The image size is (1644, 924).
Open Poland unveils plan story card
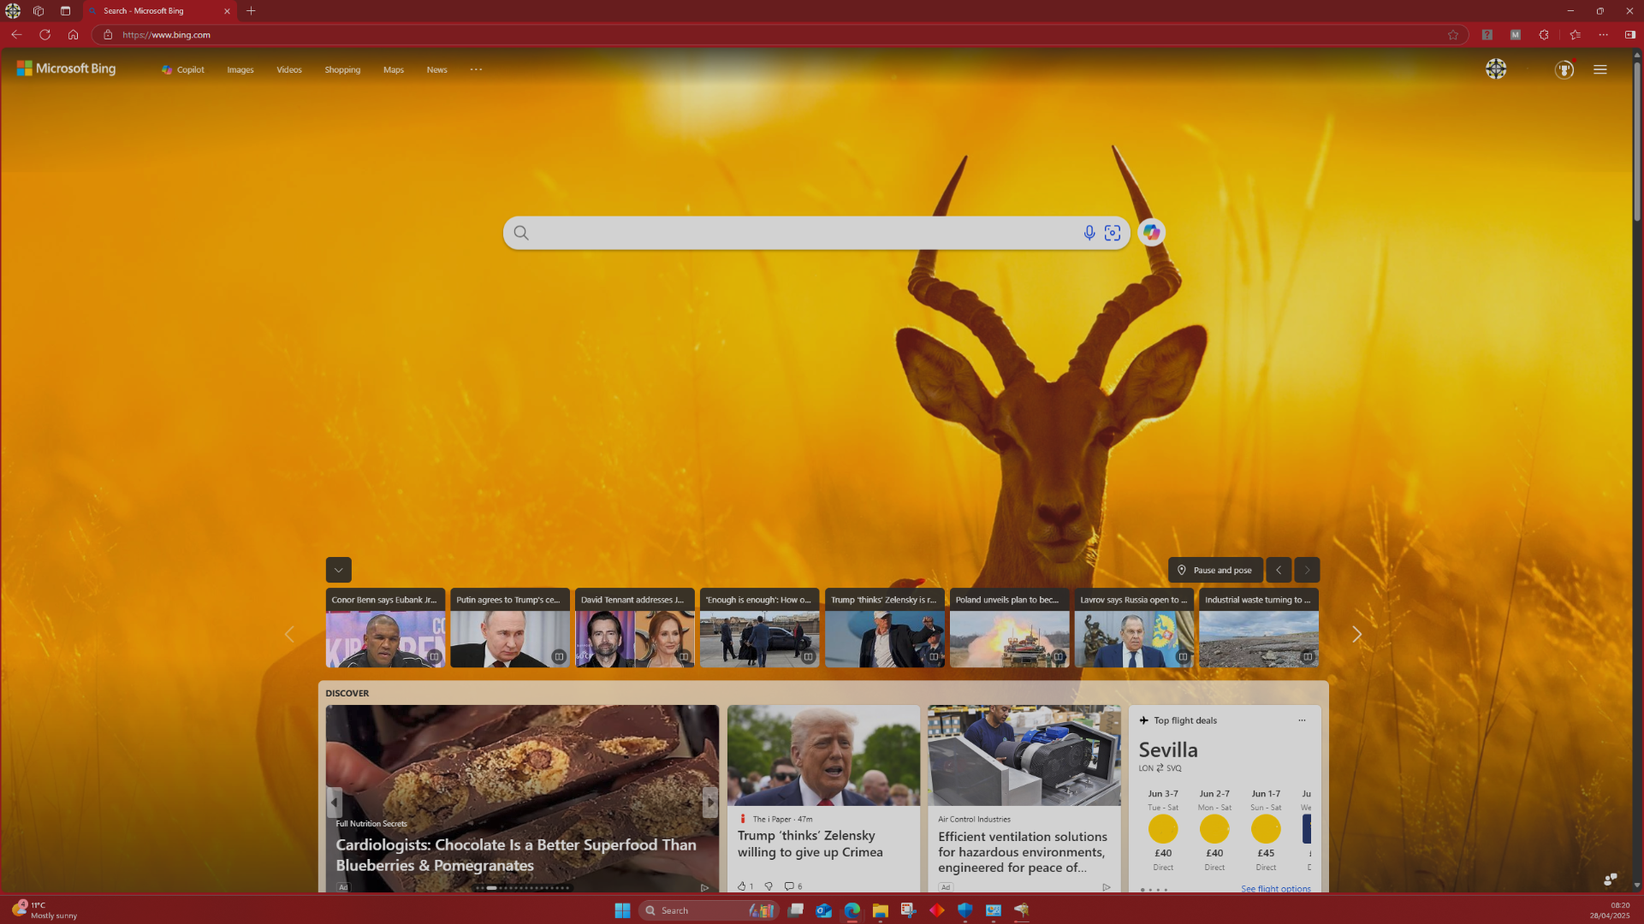point(1009,627)
